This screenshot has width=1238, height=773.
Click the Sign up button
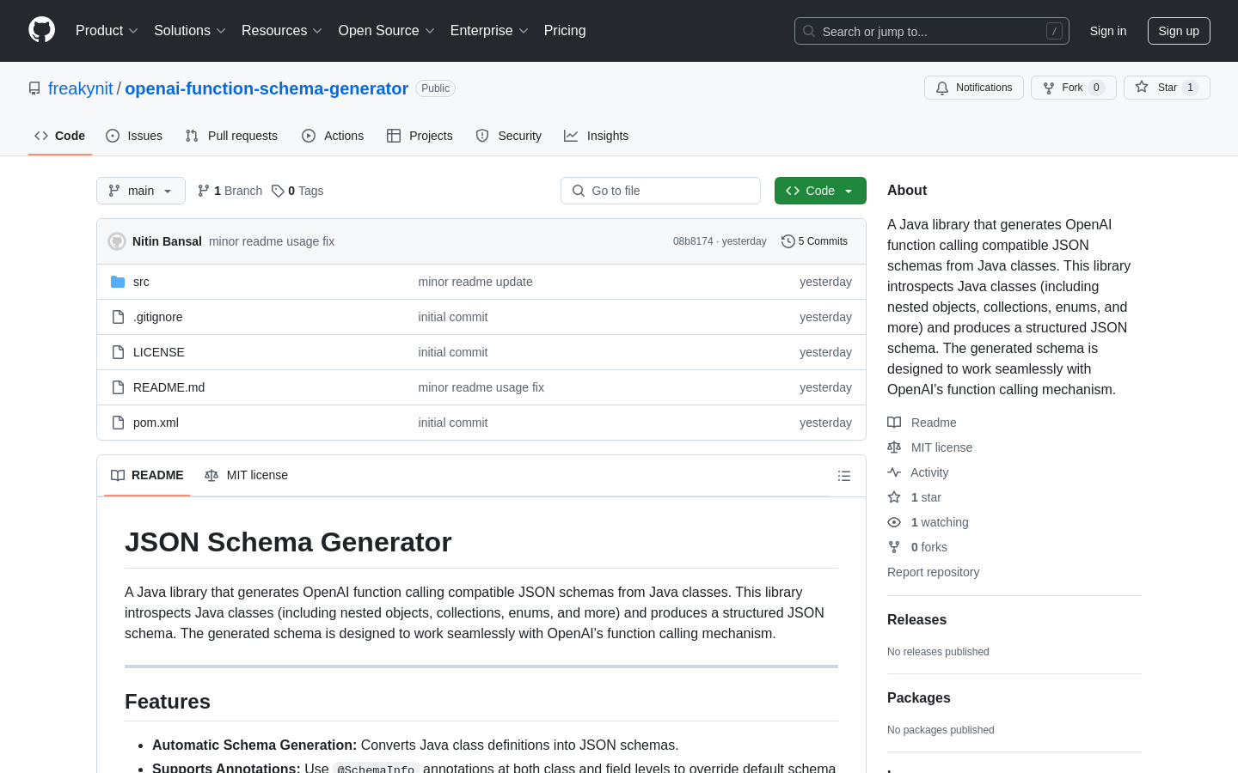click(x=1179, y=31)
